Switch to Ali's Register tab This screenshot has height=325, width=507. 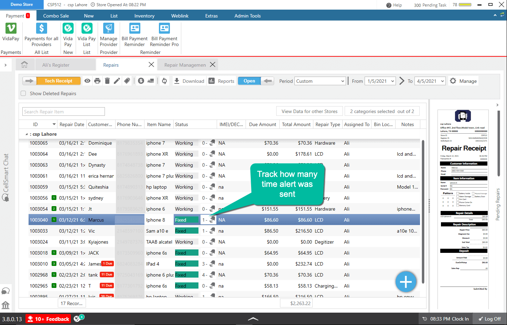click(x=56, y=65)
